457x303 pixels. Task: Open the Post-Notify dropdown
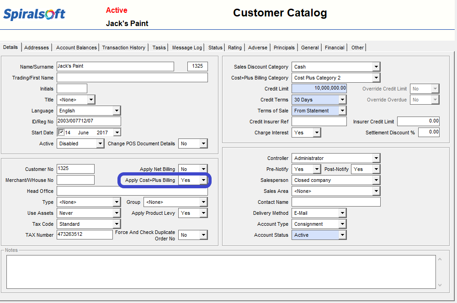[x=376, y=169]
